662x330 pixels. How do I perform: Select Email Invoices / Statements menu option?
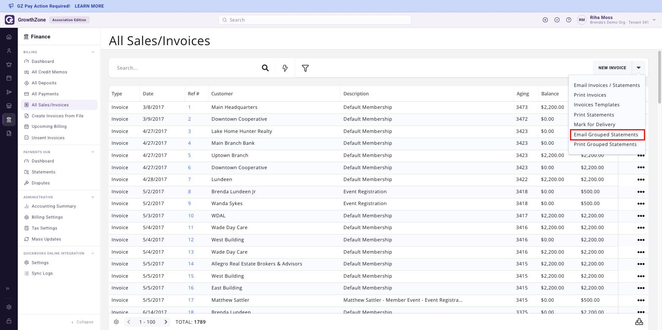click(607, 85)
